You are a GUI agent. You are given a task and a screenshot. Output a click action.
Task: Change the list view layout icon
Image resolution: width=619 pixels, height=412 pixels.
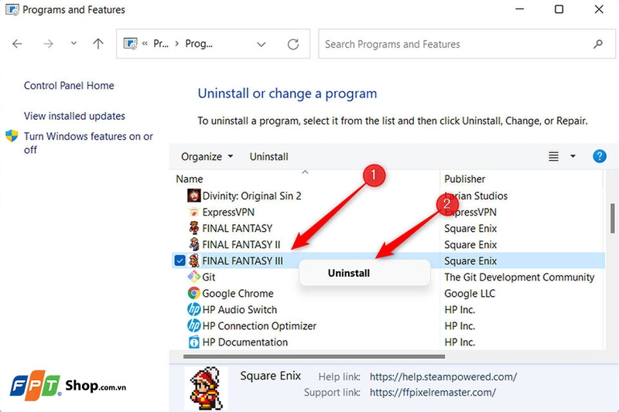click(553, 156)
